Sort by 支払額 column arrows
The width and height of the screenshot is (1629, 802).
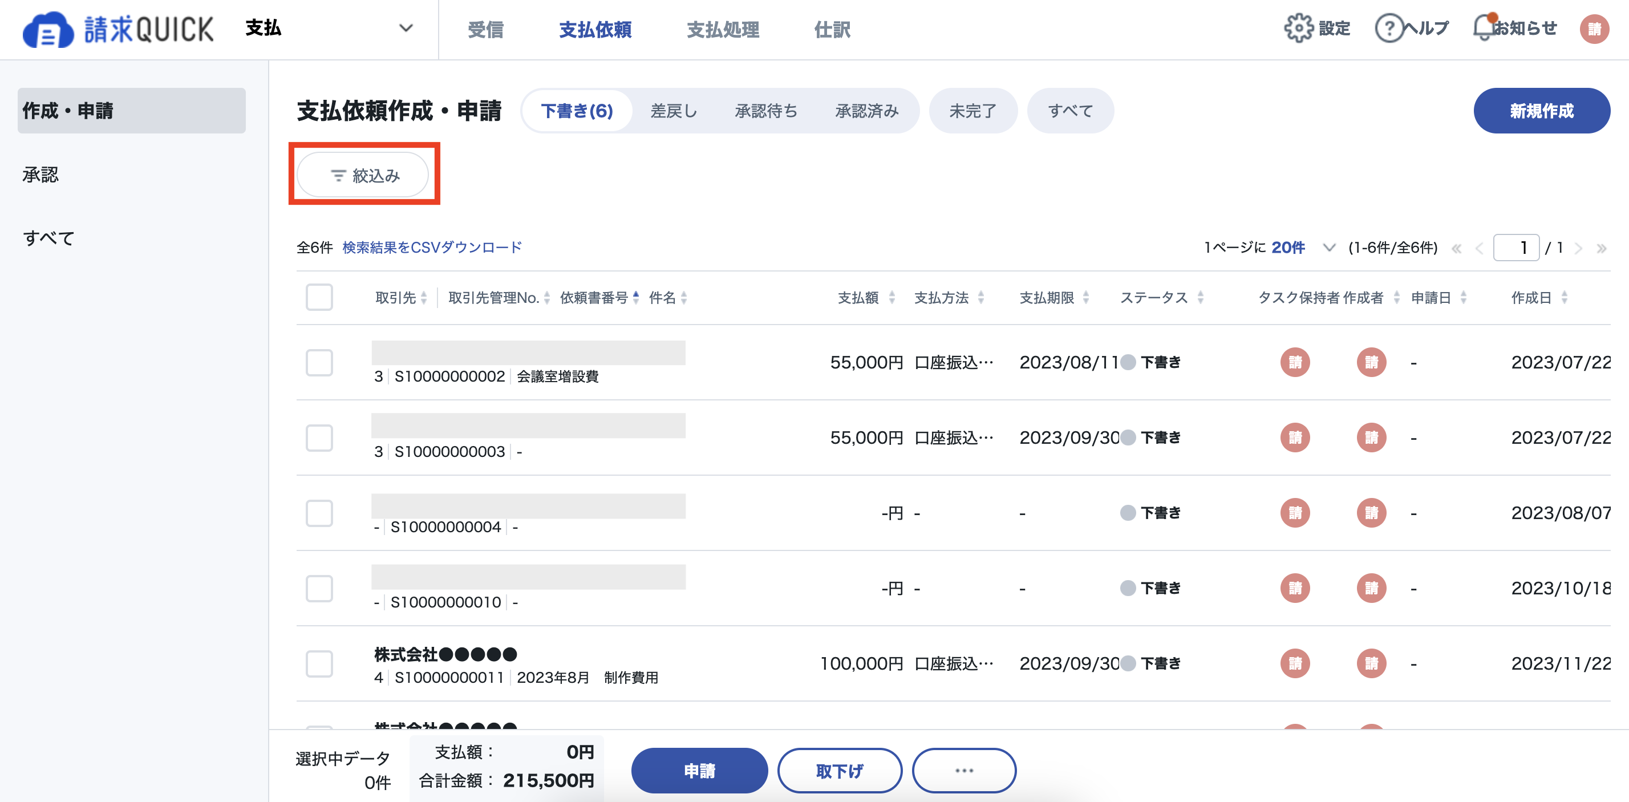pyautogui.click(x=892, y=298)
